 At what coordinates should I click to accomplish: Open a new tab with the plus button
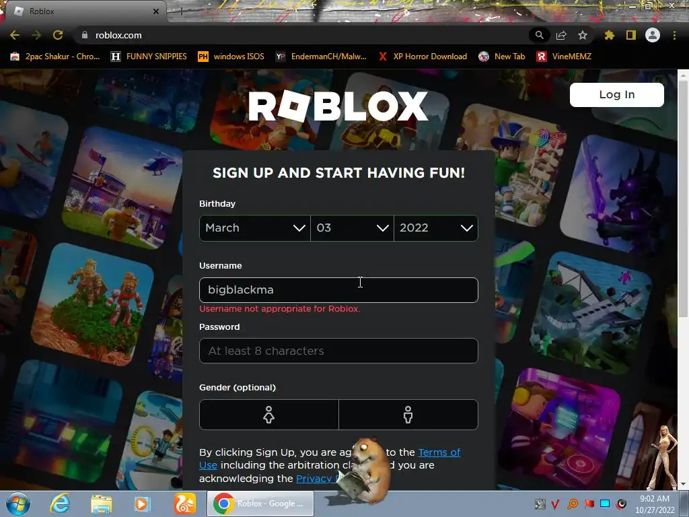(182, 12)
